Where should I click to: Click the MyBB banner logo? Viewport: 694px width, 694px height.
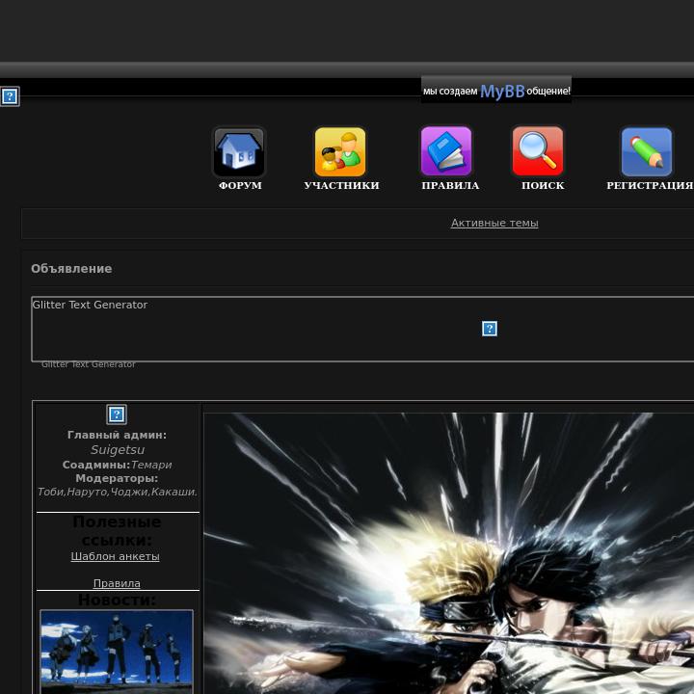496,91
